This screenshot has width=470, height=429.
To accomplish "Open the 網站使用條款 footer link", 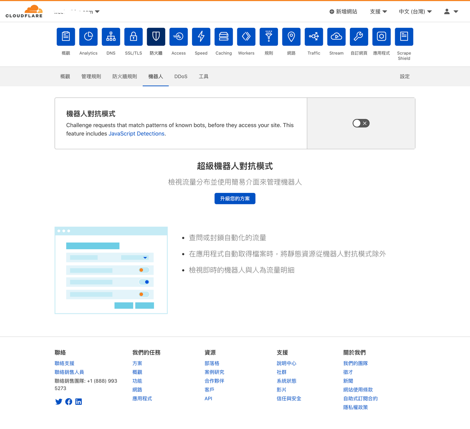I will pos(358,389).
